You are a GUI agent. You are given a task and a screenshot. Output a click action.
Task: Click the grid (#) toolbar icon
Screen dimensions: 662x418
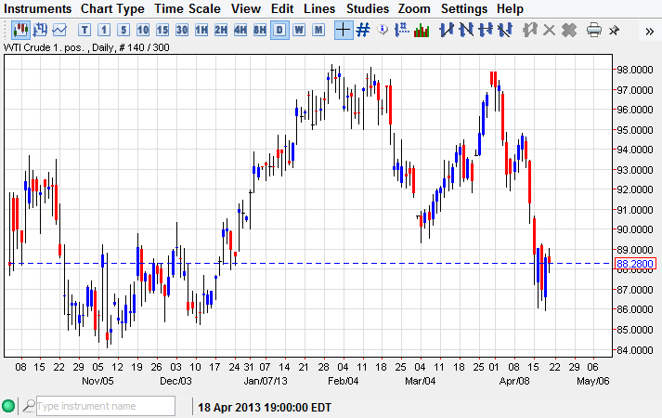pos(363,30)
